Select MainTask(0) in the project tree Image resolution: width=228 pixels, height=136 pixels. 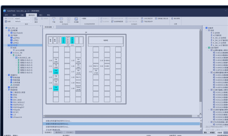coord(17,33)
